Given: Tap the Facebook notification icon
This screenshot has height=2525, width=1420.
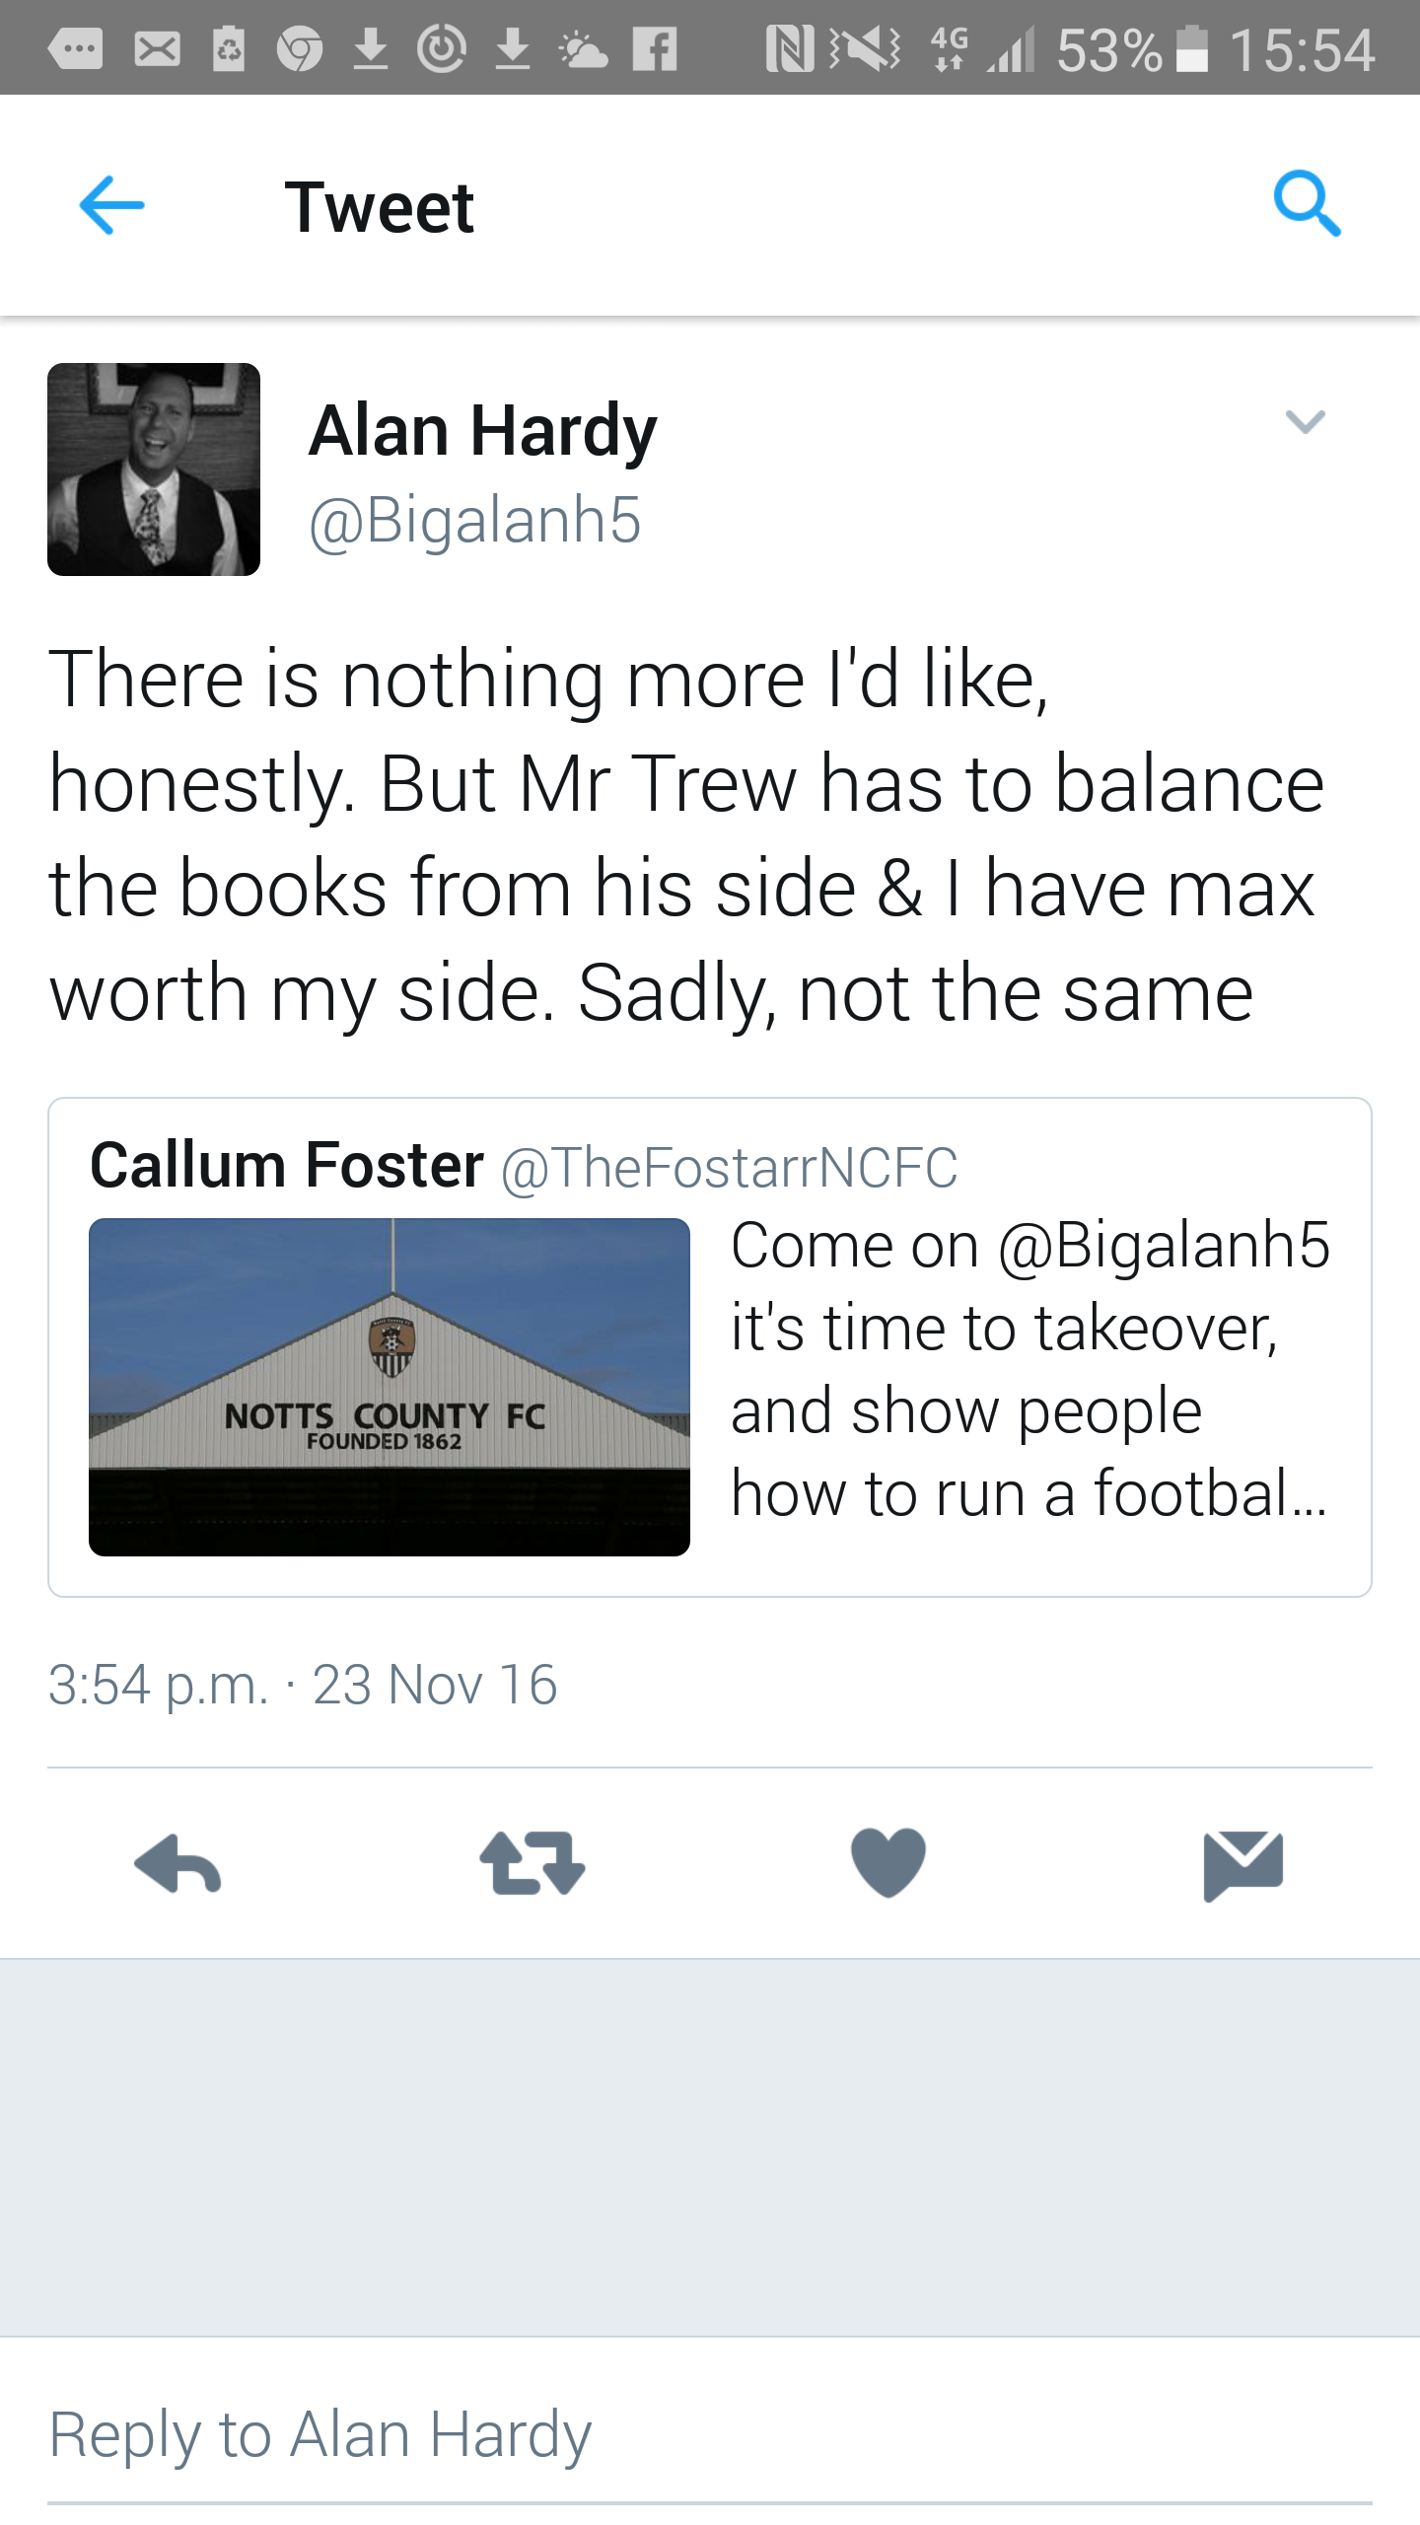Looking at the screenshot, I should [x=656, y=48].
